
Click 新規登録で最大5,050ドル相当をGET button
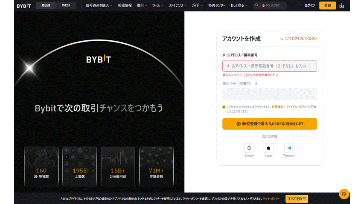pyautogui.click(x=270, y=124)
